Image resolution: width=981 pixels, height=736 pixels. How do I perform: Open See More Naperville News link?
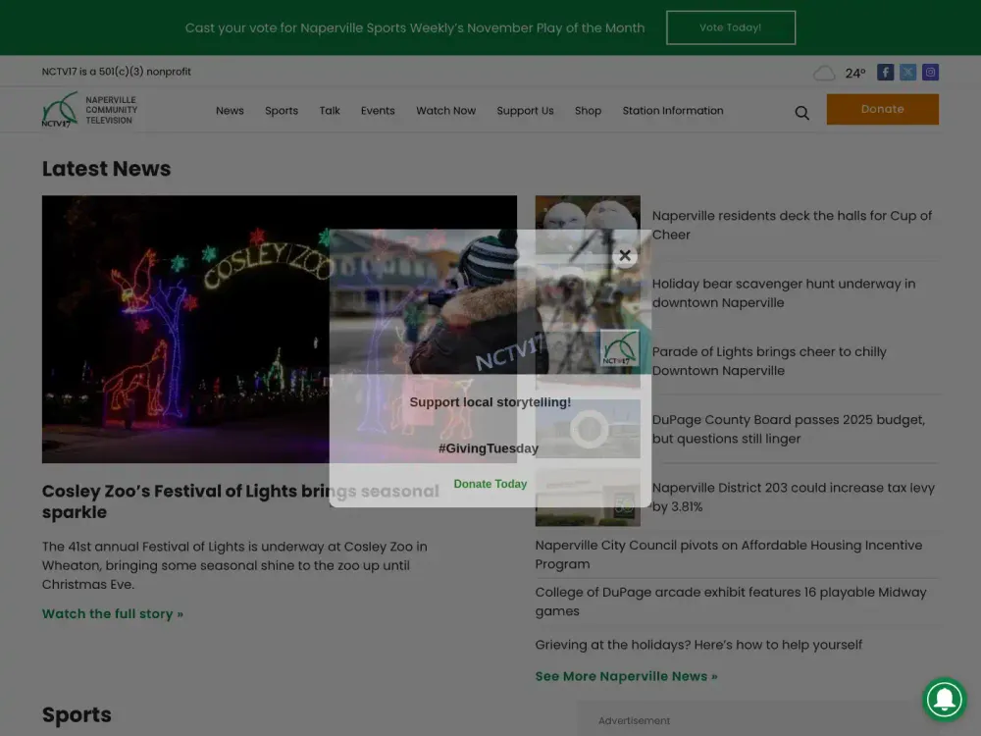click(x=626, y=676)
